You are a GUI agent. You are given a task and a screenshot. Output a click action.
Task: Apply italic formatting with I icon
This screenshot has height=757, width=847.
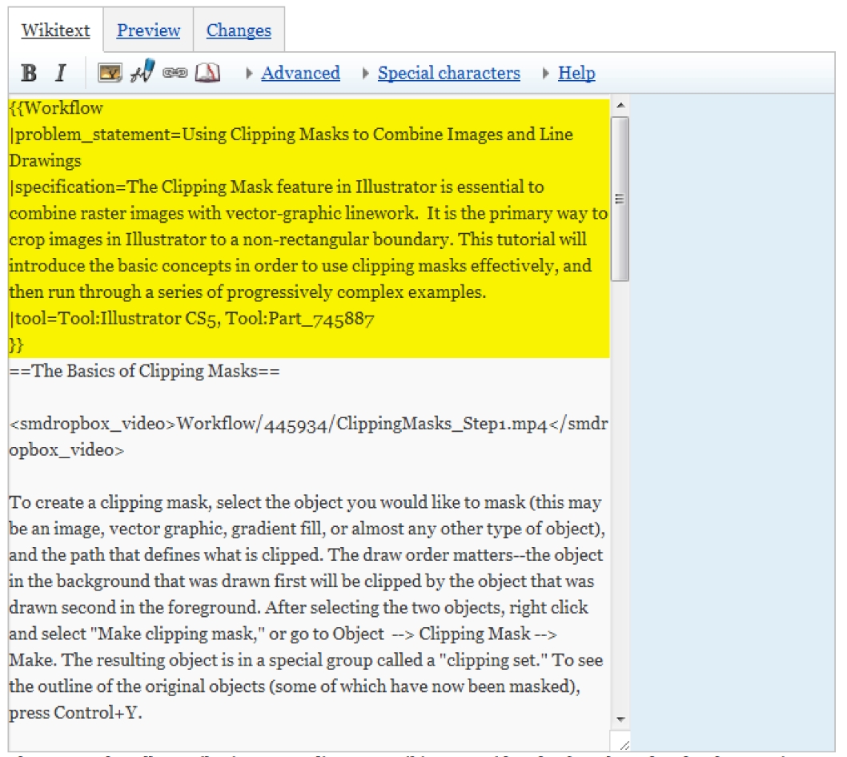pyautogui.click(x=61, y=72)
